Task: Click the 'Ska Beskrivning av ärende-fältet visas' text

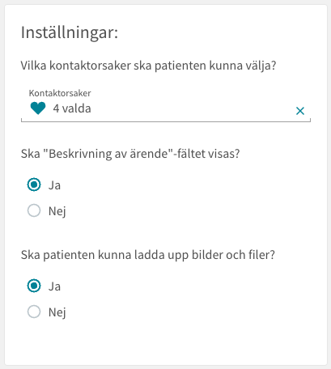Action: point(130,154)
